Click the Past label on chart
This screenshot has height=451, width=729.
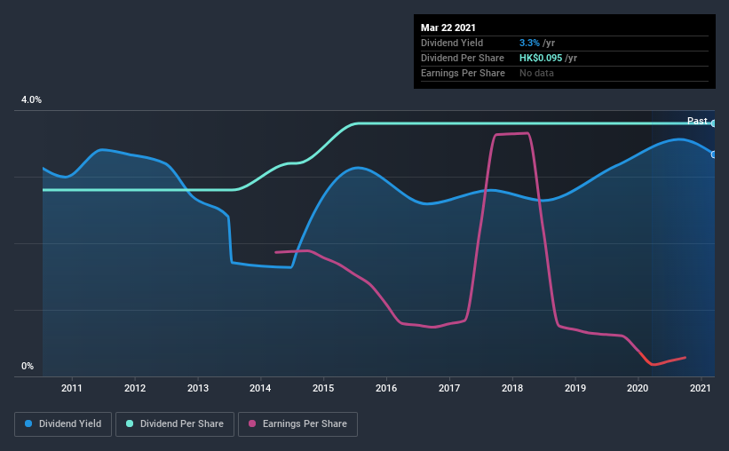click(697, 121)
